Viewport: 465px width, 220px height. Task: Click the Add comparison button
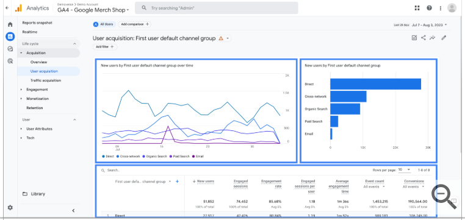pos(134,24)
